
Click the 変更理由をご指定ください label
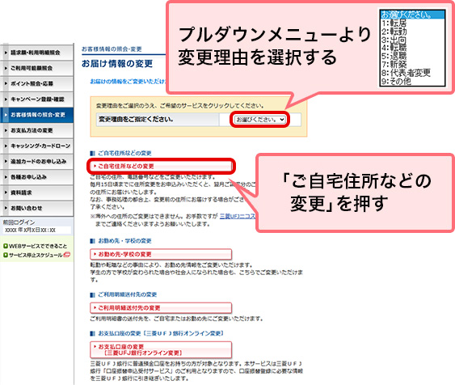coord(136,120)
